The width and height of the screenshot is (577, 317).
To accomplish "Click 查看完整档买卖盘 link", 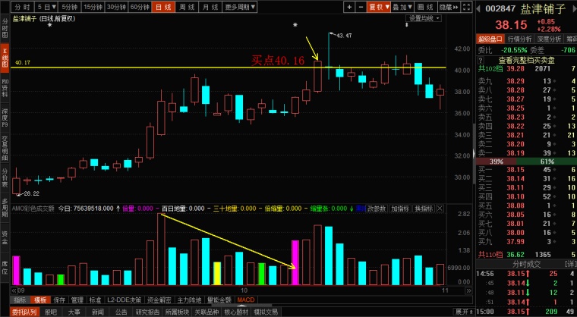I will pyautogui.click(x=525, y=59).
